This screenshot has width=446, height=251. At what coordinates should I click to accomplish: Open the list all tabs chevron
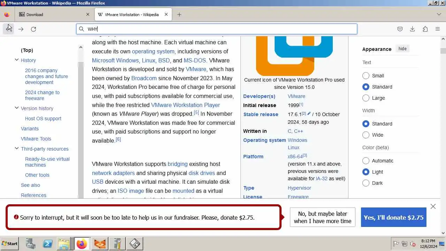pos(439,14)
